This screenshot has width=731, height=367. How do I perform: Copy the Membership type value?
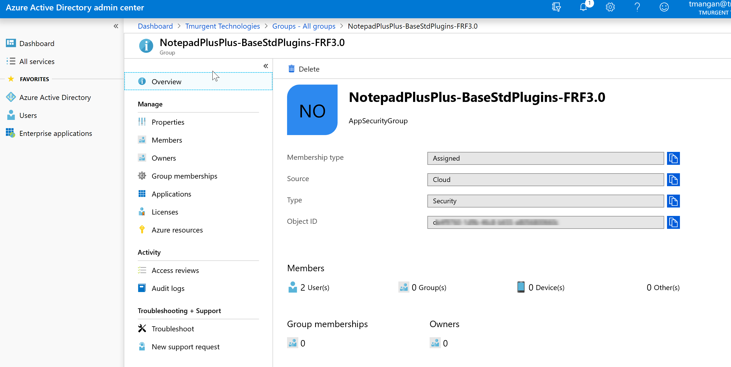673,158
